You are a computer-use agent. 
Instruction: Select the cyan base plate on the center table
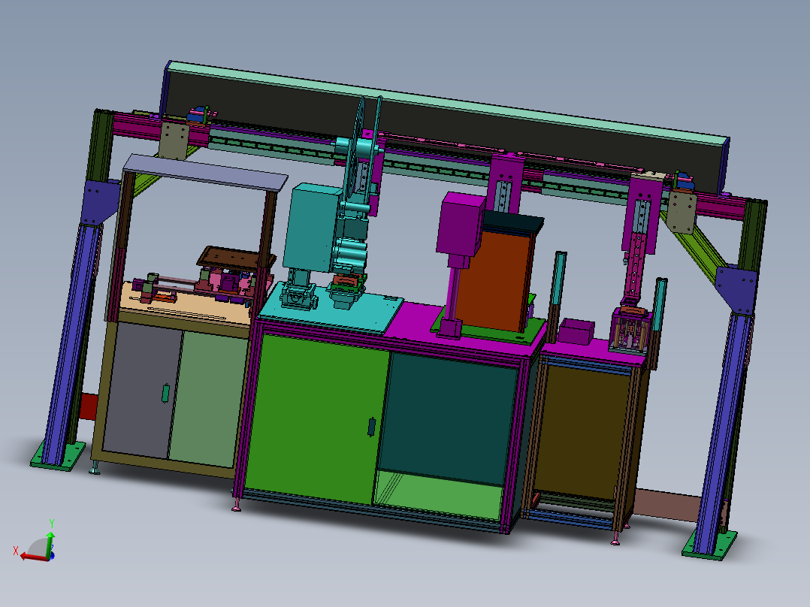pyautogui.click(x=331, y=310)
